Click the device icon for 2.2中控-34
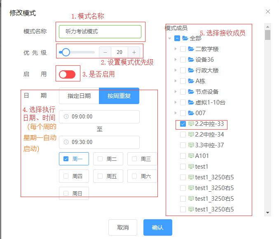The width and height of the screenshot is (279, 239). point(191,135)
